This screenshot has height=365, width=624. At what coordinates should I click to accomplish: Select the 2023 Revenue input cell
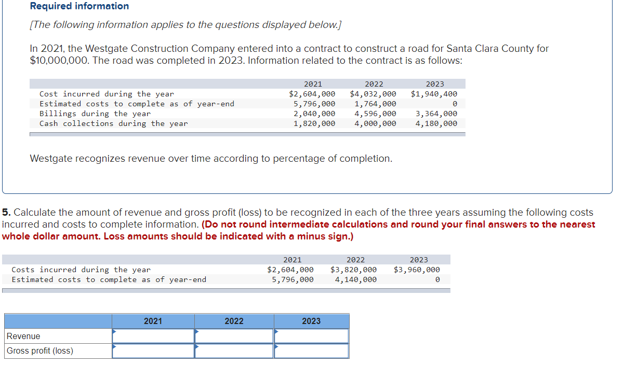[312, 336]
